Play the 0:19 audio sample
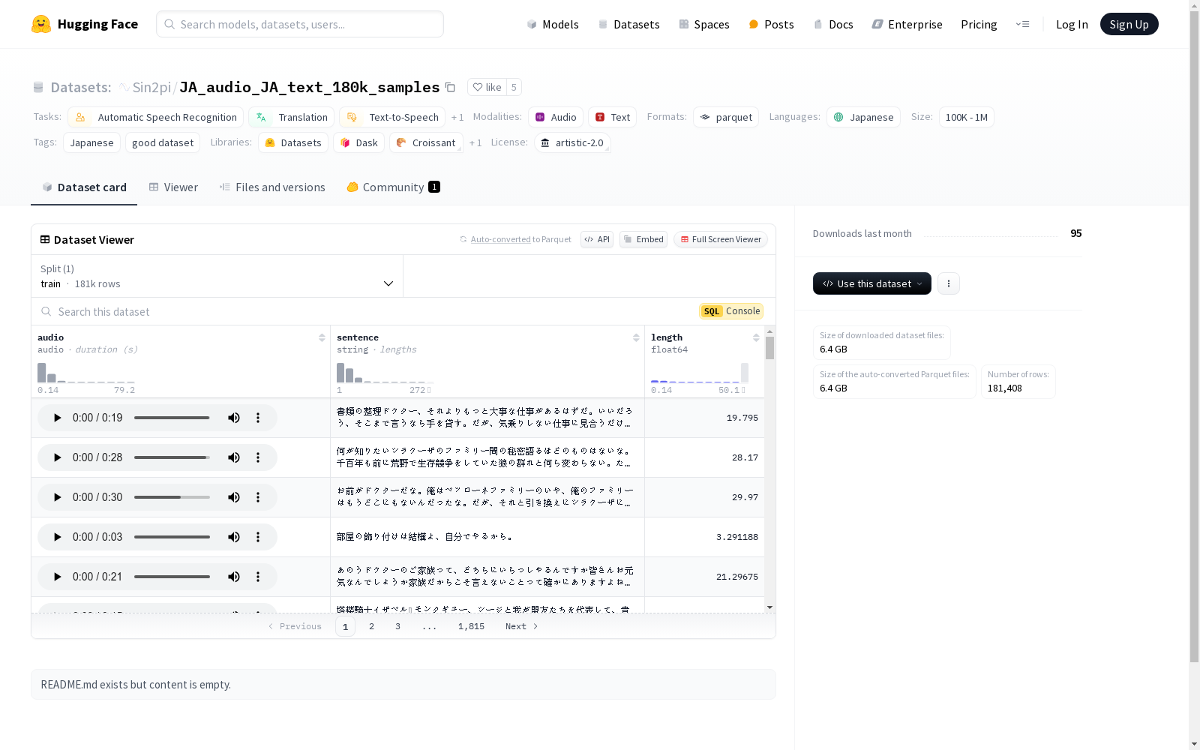The height and width of the screenshot is (750, 1200). pos(57,418)
